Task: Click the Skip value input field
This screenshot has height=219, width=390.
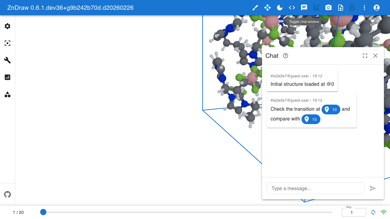Action: click(x=354, y=212)
